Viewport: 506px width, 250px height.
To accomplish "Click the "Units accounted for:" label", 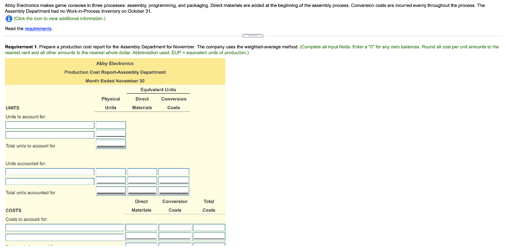I will point(26,163).
